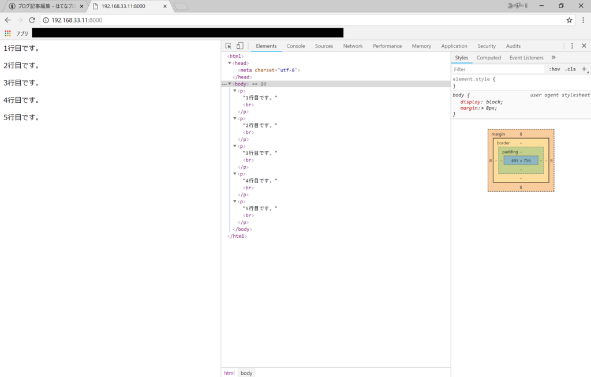Add new style rule plus icon
The height and width of the screenshot is (377, 591).
point(584,69)
